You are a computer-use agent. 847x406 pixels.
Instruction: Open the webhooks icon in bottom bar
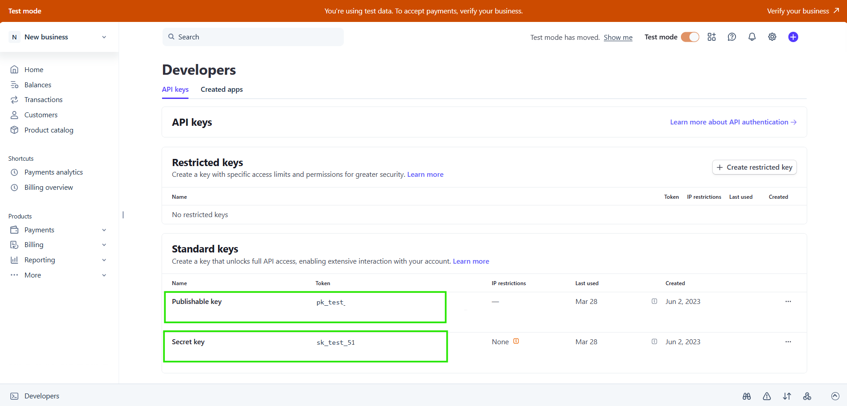tap(807, 396)
